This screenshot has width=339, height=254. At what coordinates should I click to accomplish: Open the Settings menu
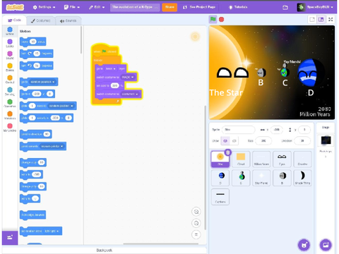click(x=44, y=7)
